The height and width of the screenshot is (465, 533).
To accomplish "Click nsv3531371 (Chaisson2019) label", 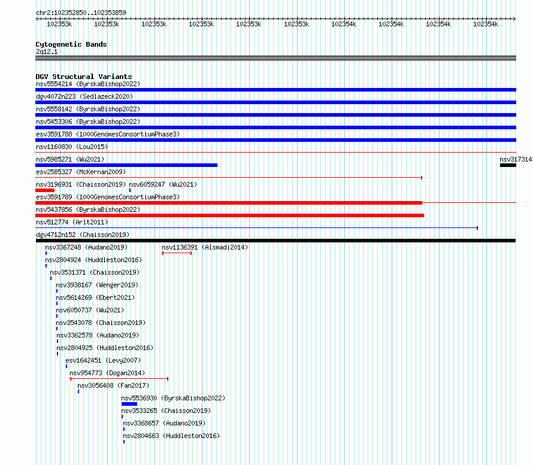I will [95, 272].
